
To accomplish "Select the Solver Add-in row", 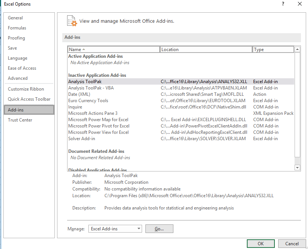I will coord(181,139).
